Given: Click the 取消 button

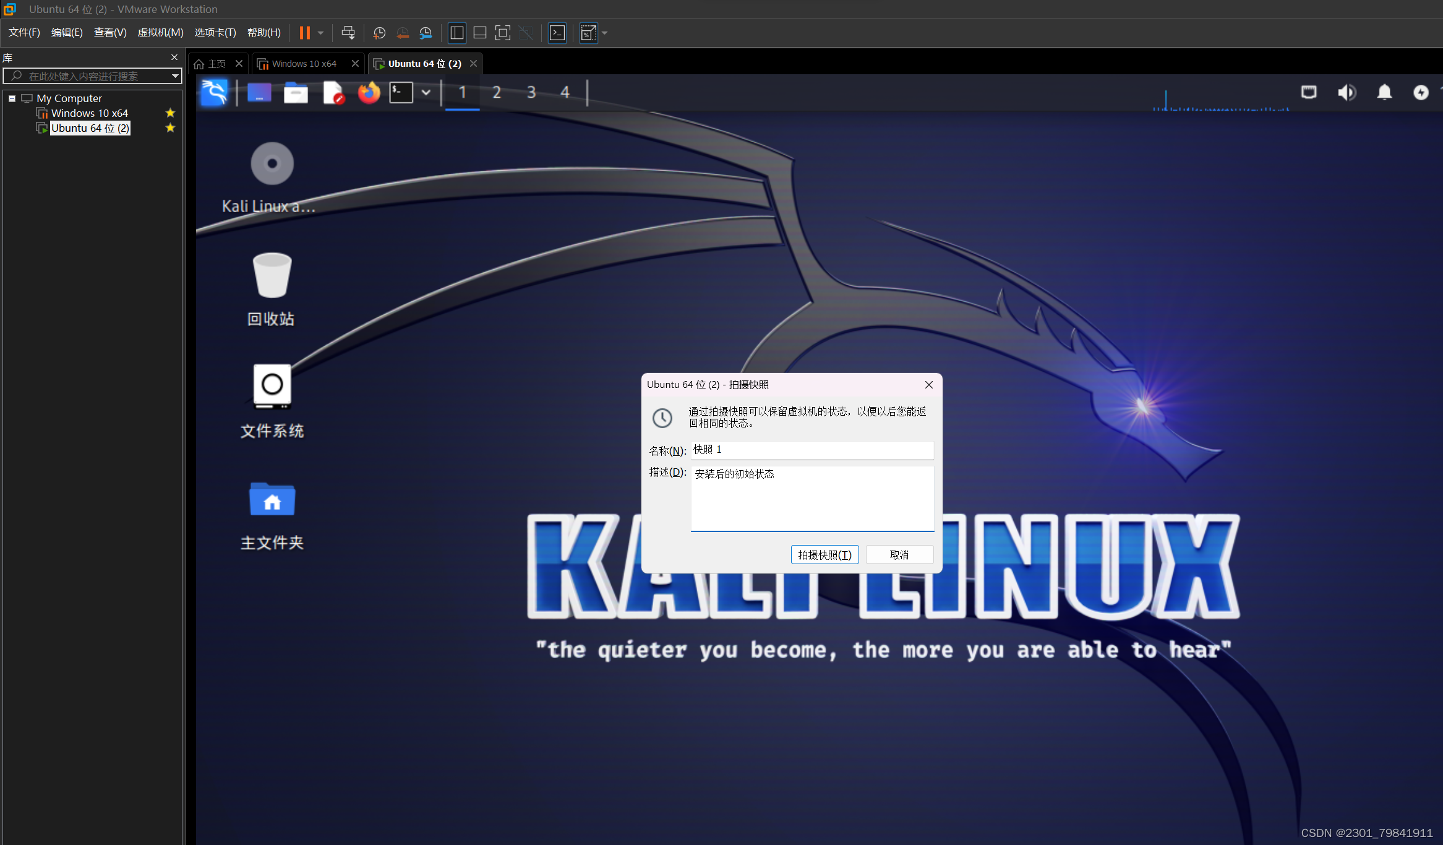Looking at the screenshot, I should 899,555.
